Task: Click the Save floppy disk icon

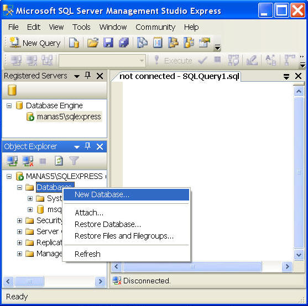Action: pos(108,43)
